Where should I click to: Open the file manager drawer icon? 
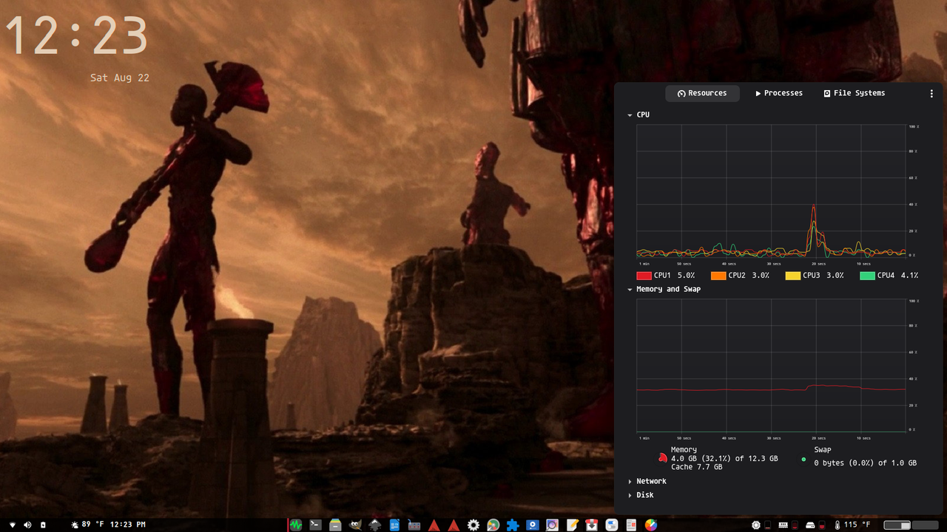coord(335,525)
